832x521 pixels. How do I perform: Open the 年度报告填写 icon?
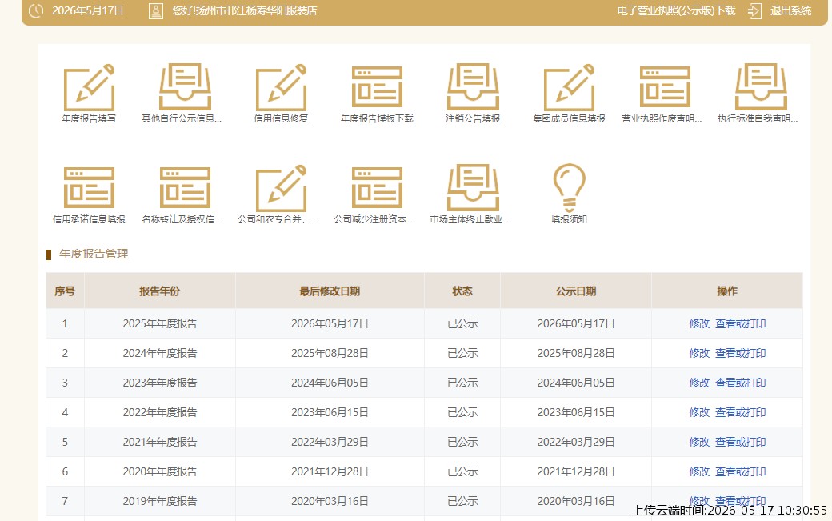coord(89,87)
